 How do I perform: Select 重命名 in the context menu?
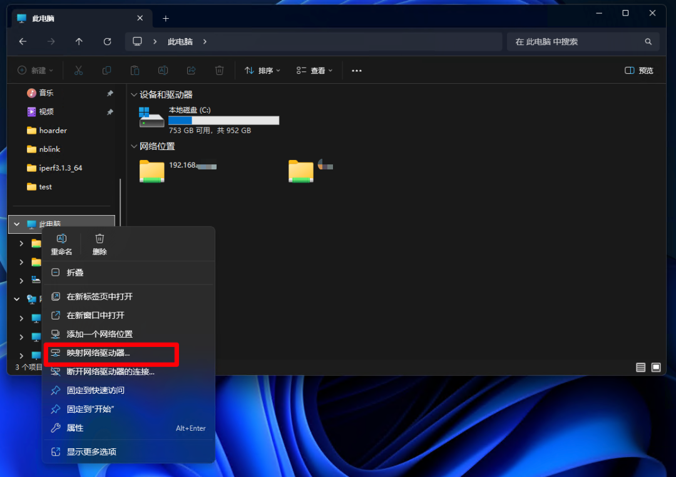coord(61,244)
